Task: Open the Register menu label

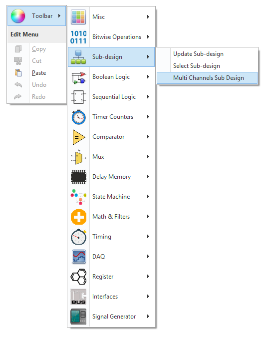Action: [x=103, y=277]
